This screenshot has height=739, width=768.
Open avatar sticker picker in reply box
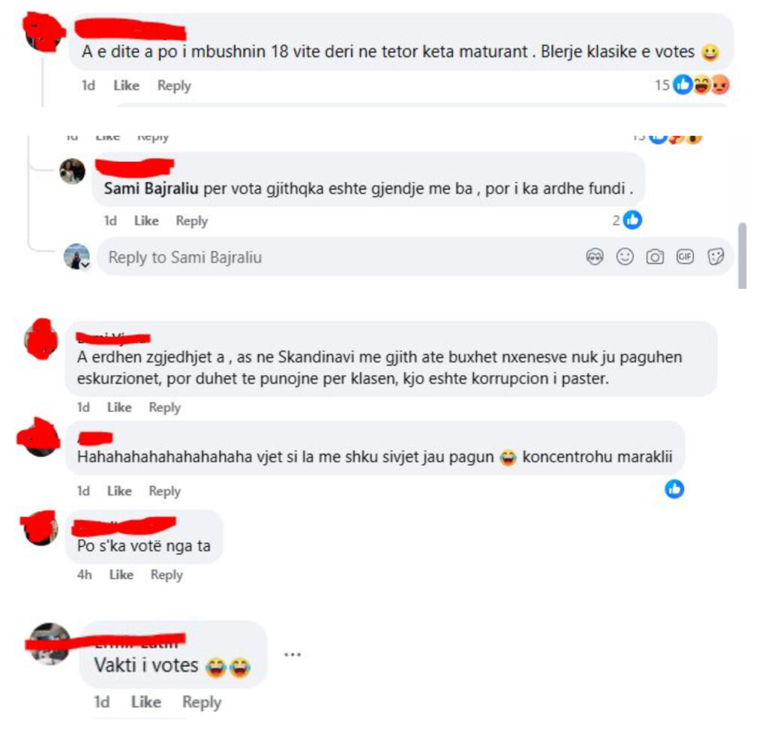coord(595,257)
